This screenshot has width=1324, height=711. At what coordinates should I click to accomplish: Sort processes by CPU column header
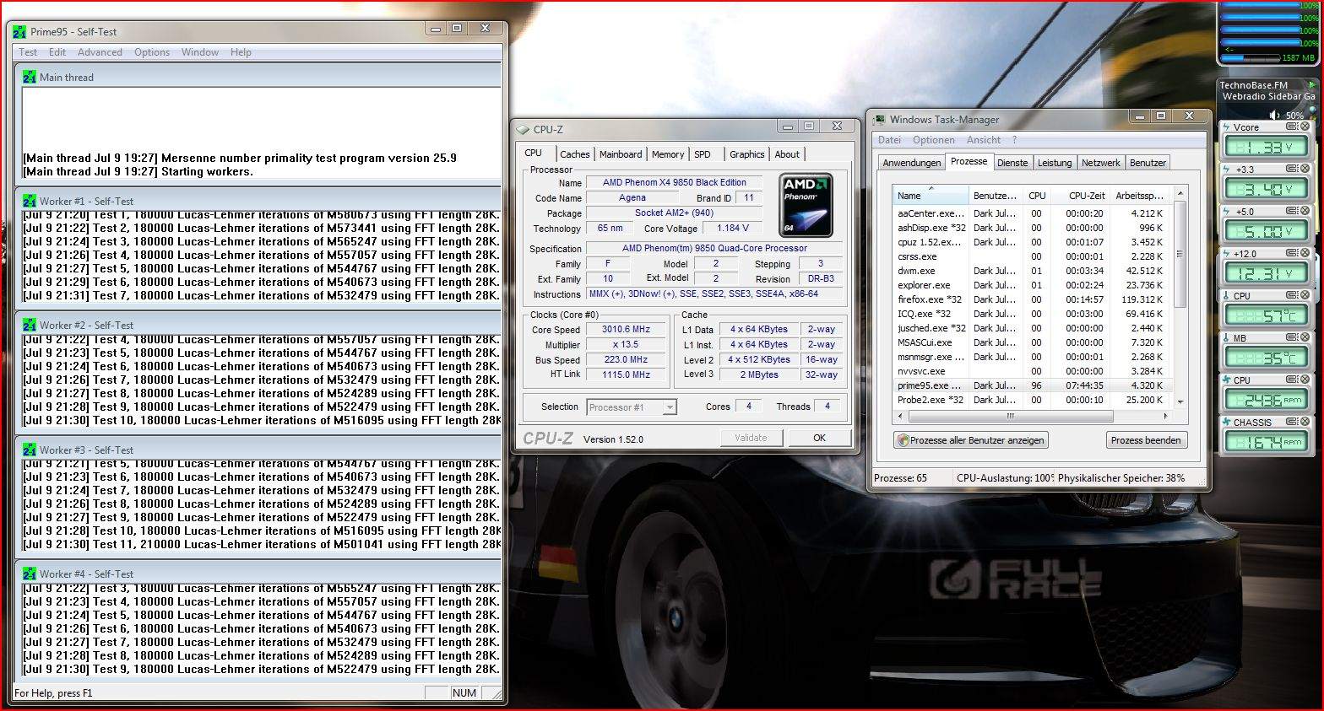pos(1037,196)
